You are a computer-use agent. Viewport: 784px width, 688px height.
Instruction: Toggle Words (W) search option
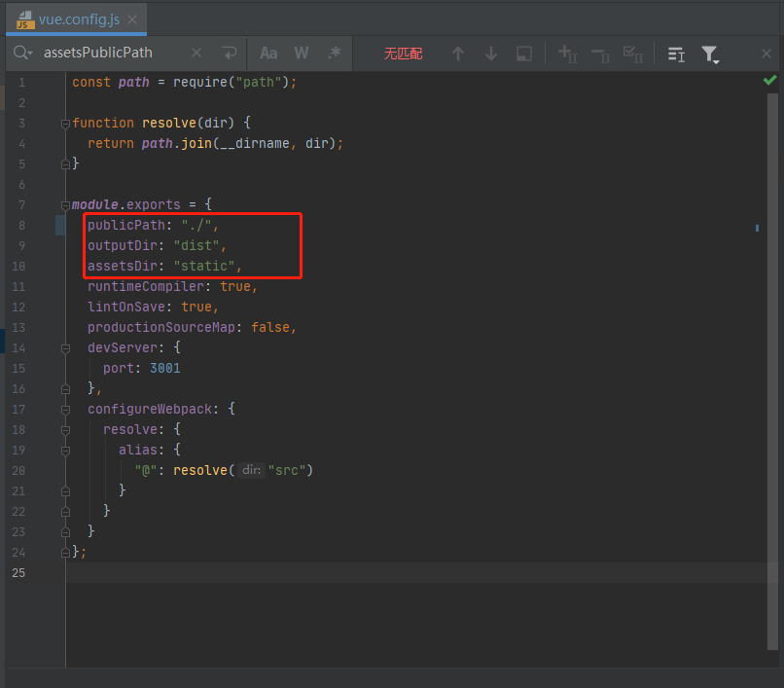(302, 54)
